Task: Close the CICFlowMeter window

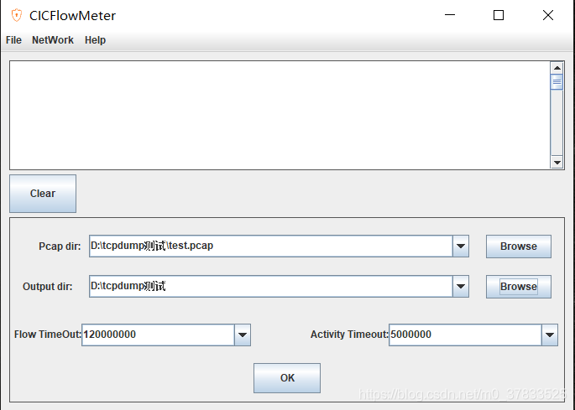Action: (x=548, y=15)
